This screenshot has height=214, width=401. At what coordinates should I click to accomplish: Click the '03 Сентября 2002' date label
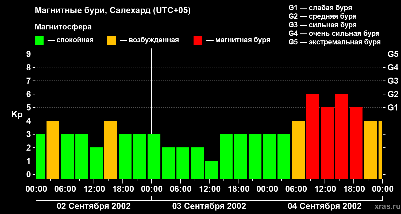pos(209,206)
